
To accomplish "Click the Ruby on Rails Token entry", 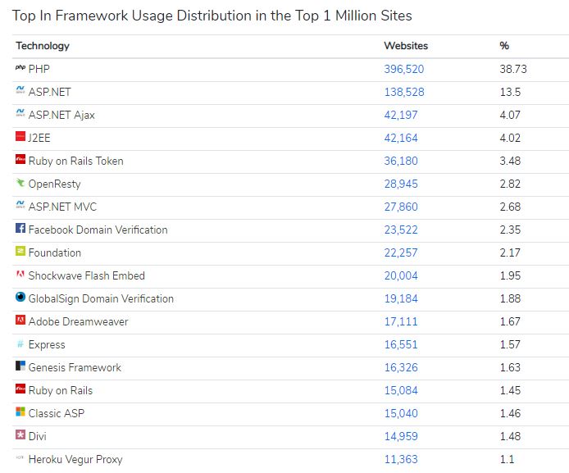I will [x=75, y=161].
